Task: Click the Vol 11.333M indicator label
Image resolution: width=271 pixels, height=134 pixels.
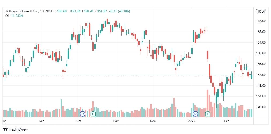Action: point(14,16)
